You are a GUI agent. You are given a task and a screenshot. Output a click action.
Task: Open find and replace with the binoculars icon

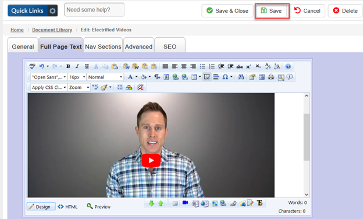(241, 77)
